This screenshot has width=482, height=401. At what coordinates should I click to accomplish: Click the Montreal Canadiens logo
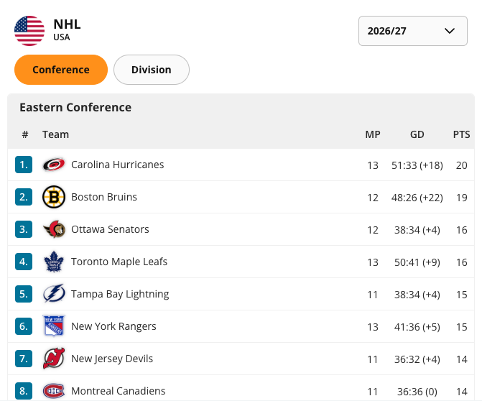tap(54, 391)
